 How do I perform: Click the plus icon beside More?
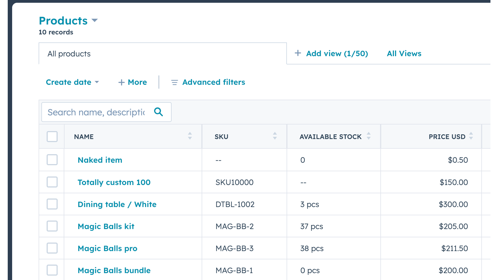click(x=121, y=82)
